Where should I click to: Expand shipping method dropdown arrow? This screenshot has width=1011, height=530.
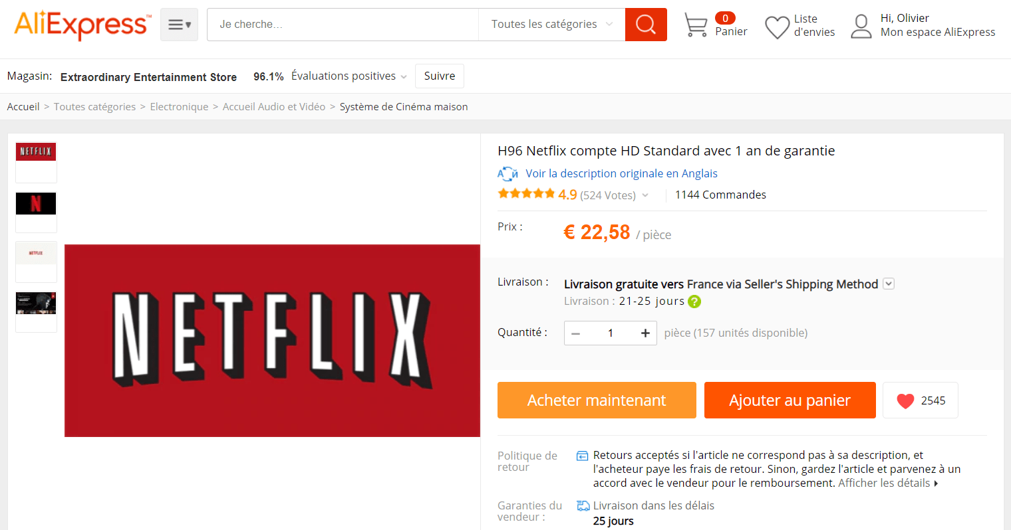tap(889, 284)
